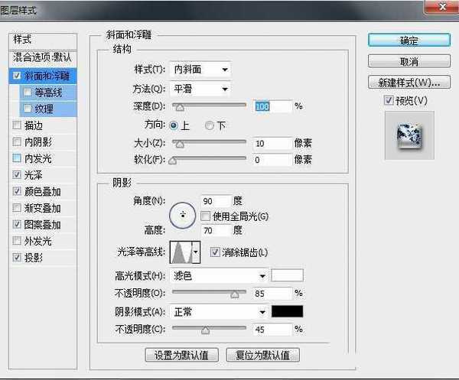Click the angle dial circle
The image size is (459, 380).
[182, 216]
